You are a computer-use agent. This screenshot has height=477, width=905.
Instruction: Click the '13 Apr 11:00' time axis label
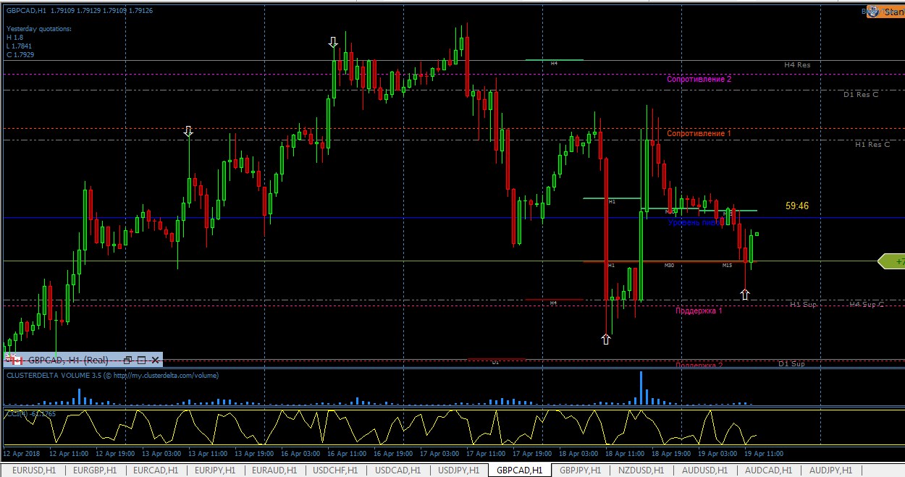click(208, 454)
